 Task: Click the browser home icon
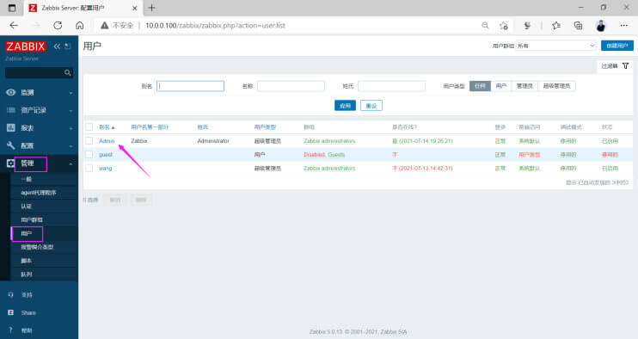80,25
